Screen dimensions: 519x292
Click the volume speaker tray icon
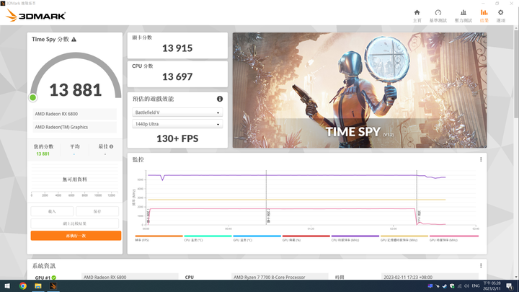coord(466,286)
